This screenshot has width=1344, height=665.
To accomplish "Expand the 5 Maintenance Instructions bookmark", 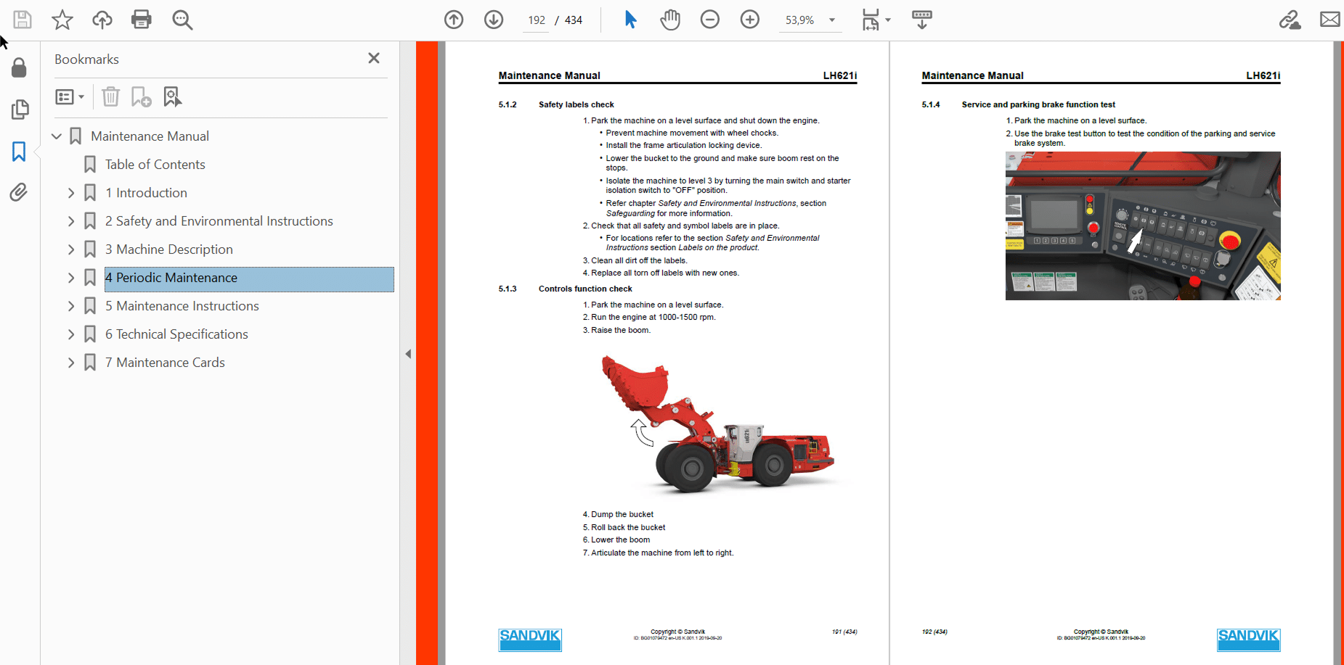I will coord(71,306).
